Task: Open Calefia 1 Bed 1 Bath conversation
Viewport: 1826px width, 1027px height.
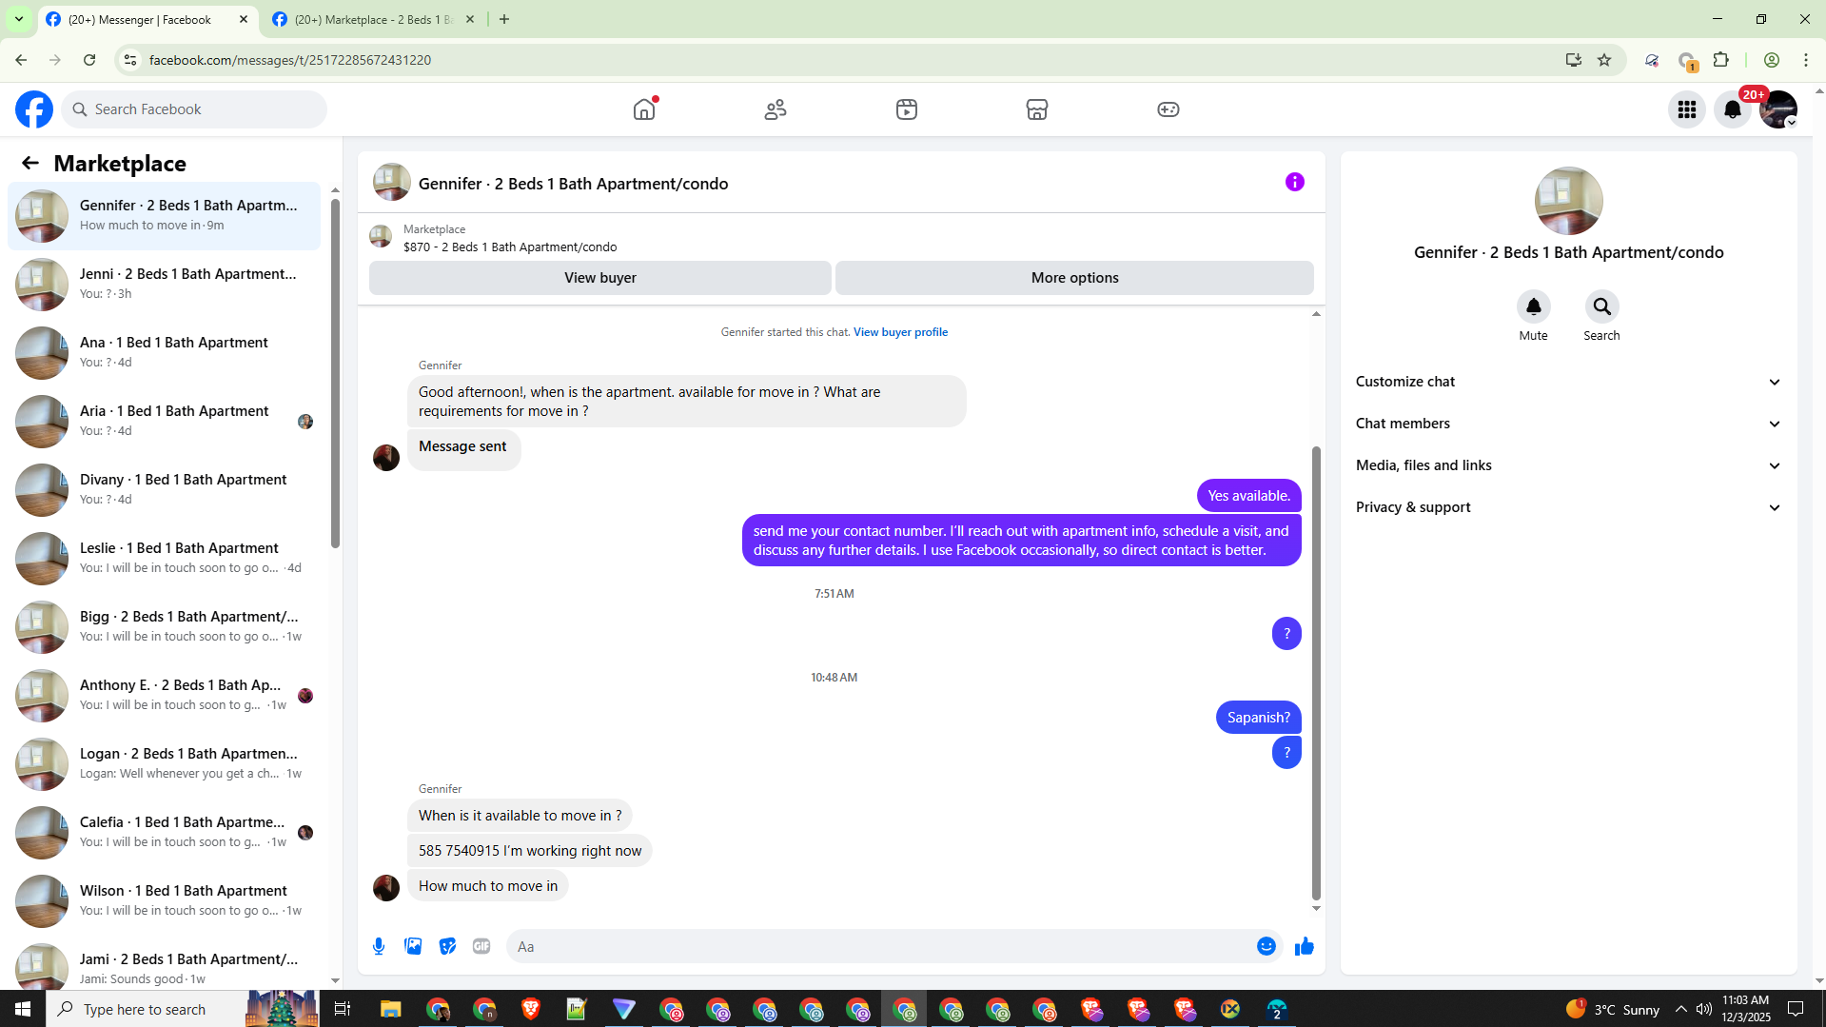Action: (164, 832)
